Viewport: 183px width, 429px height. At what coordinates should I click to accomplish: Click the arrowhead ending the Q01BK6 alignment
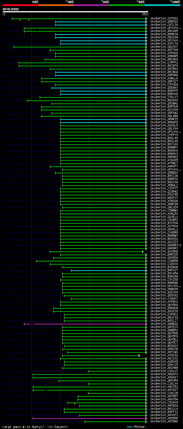point(143,252)
